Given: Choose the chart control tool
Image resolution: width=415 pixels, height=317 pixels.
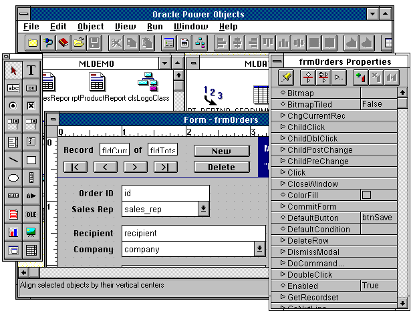Looking at the screenshot, I should click(13, 232).
